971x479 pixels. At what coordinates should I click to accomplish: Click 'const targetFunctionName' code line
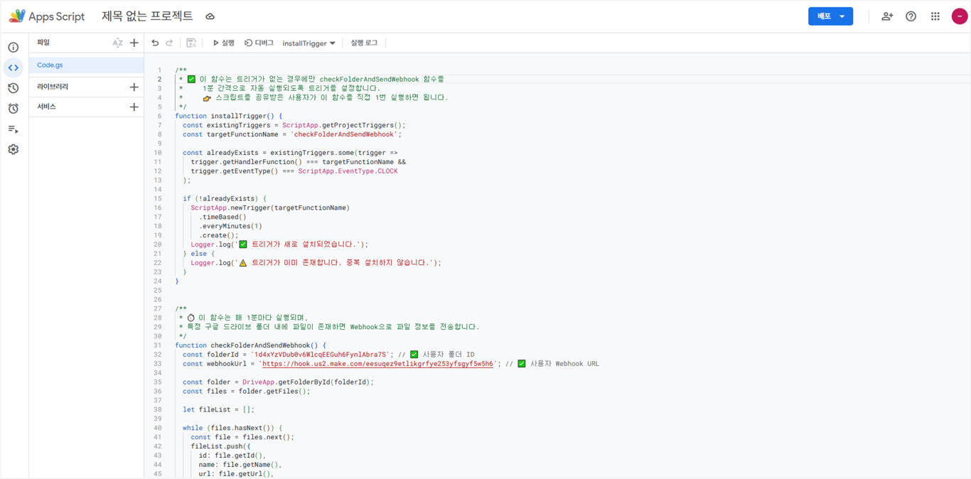click(x=292, y=134)
